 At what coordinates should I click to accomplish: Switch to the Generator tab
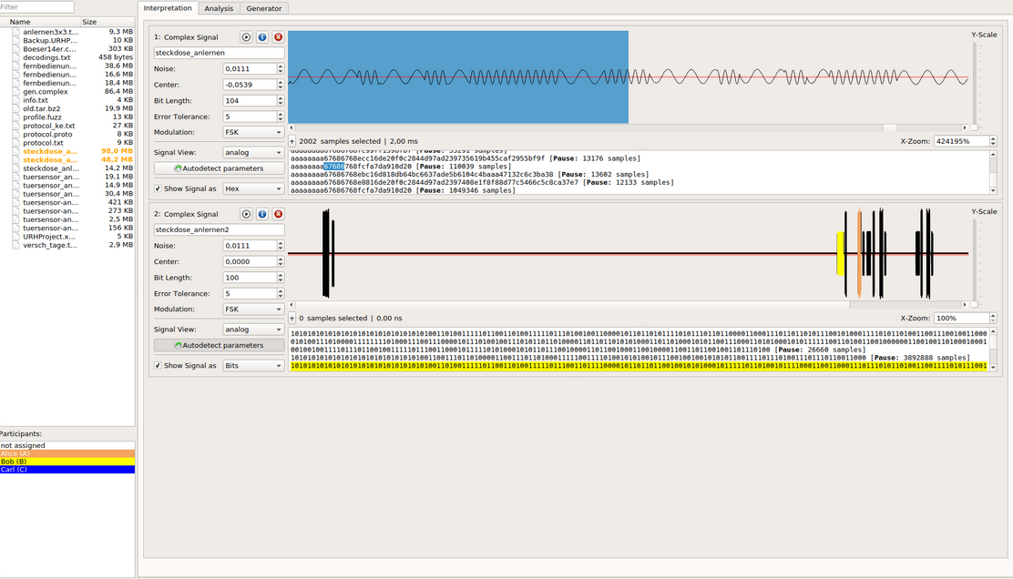click(x=263, y=8)
